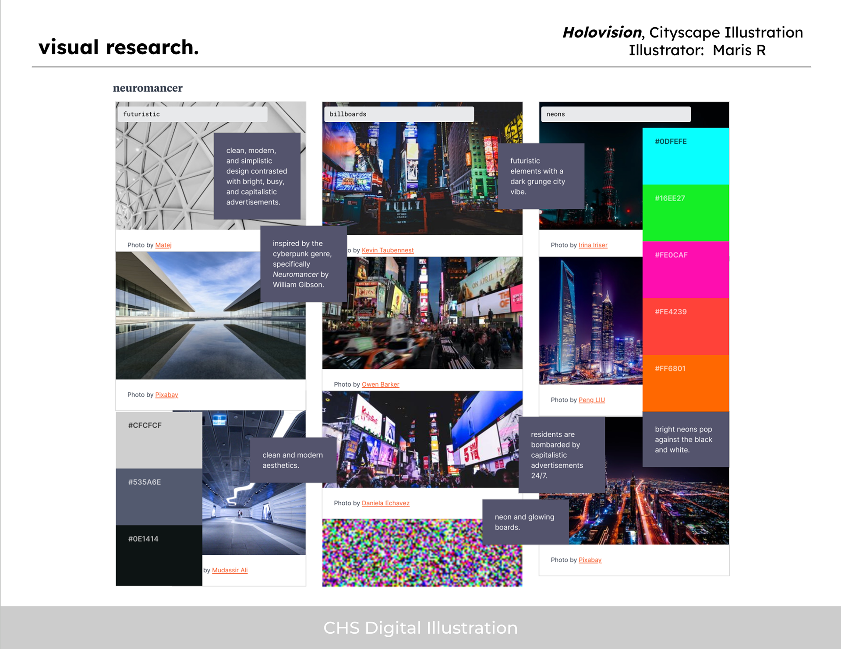The height and width of the screenshot is (649, 841).
Task: Open the Owen Barker photo credit link
Action: [x=380, y=384]
